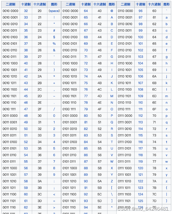Select binary cell 0011 1010
This screenshot has height=214, width=173.
(9, 181)
